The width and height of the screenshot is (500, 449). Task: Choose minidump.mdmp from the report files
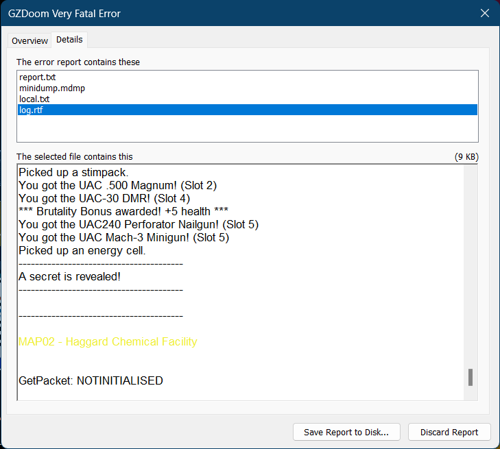tap(52, 88)
